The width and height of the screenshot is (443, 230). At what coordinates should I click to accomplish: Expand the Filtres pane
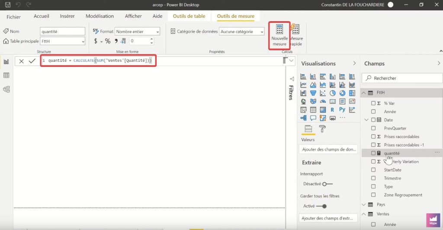pyautogui.click(x=292, y=79)
